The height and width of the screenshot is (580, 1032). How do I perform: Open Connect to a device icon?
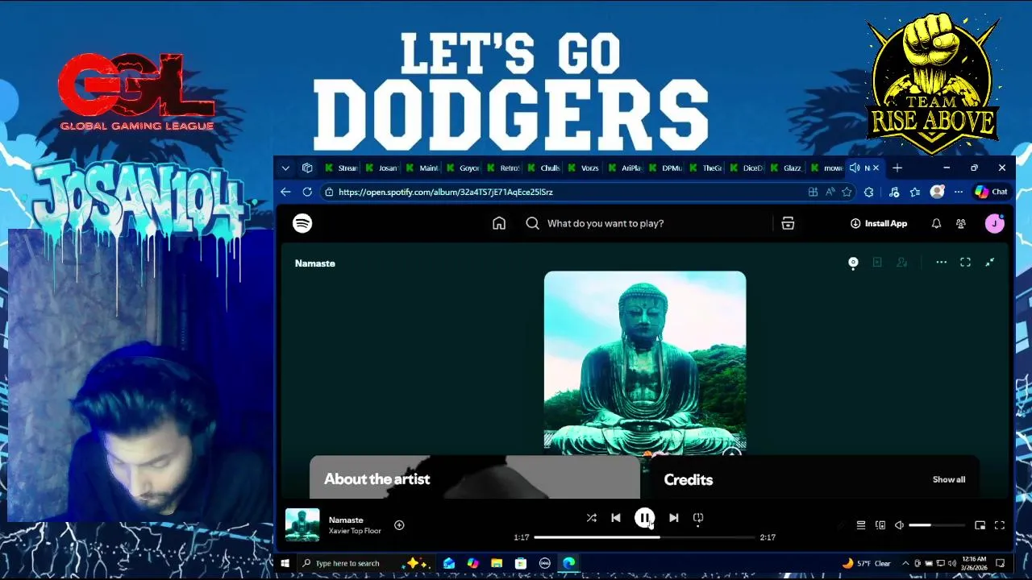(880, 525)
